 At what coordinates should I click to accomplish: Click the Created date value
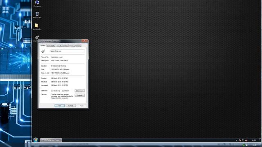click(x=59, y=78)
